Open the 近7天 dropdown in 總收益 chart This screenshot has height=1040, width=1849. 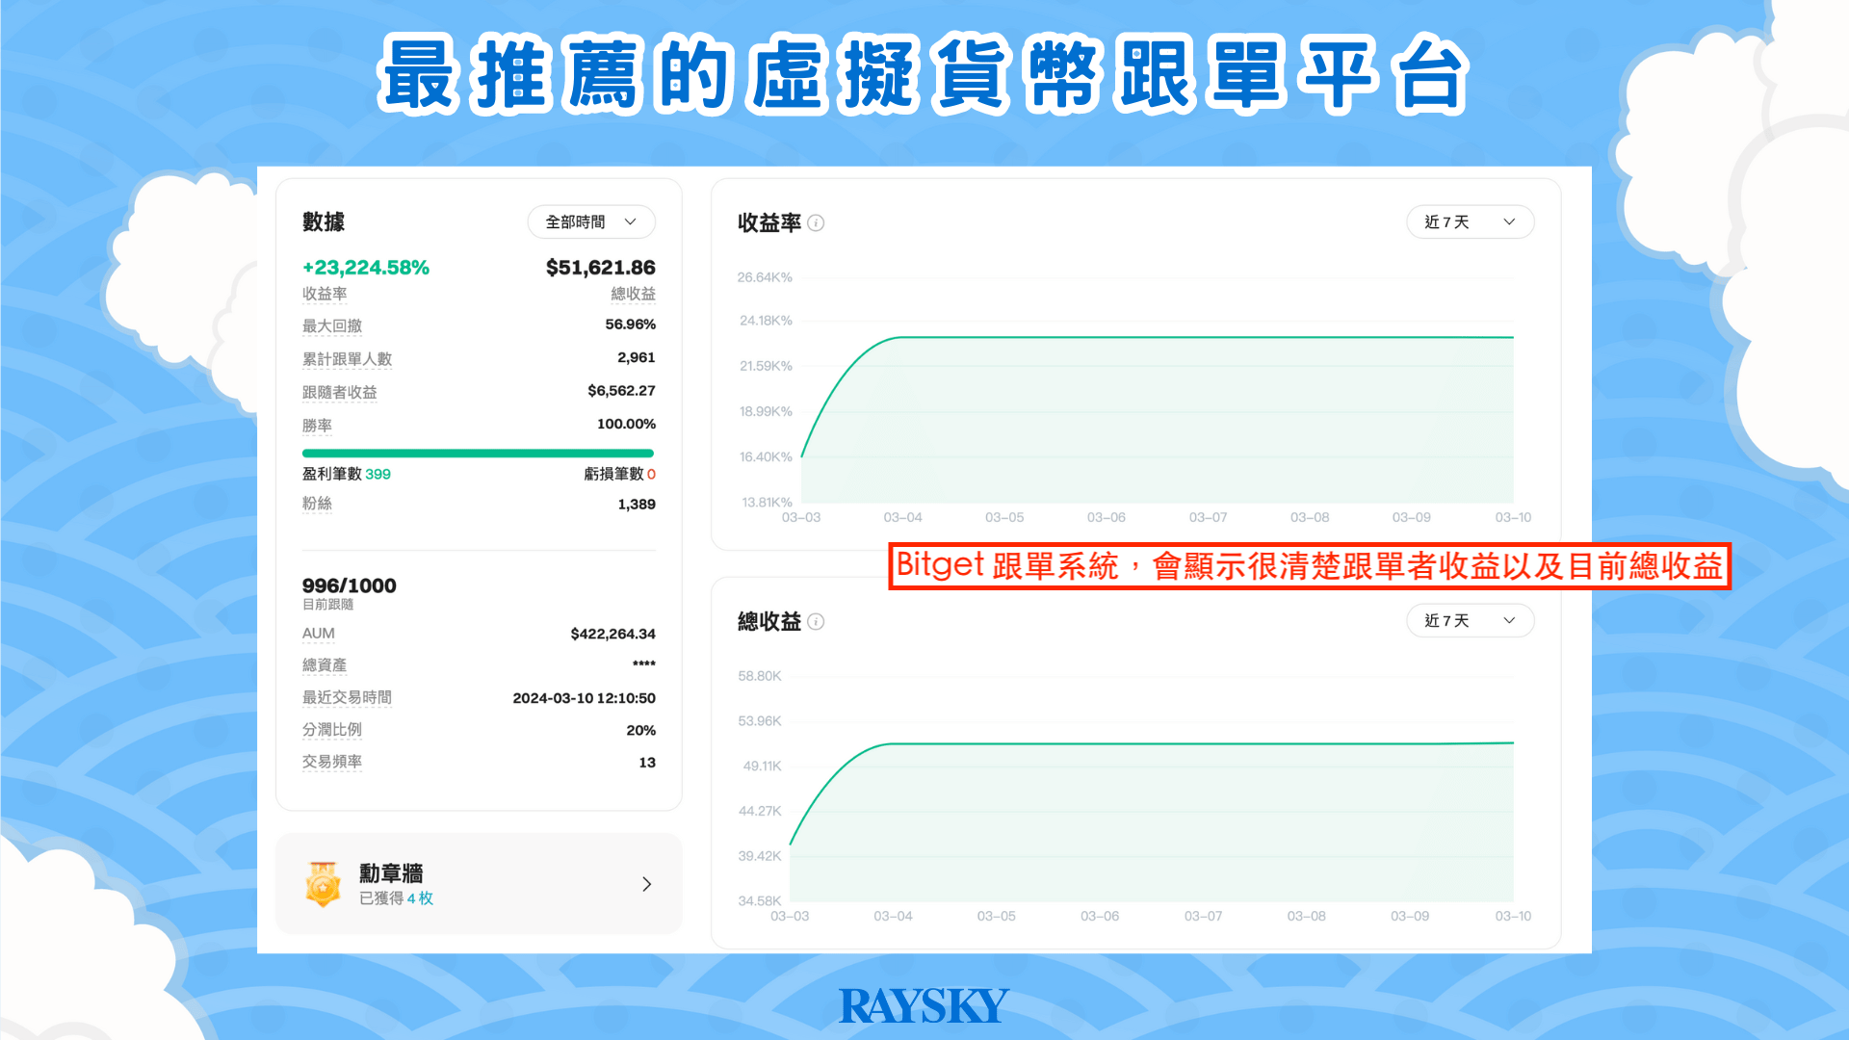coord(1470,620)
